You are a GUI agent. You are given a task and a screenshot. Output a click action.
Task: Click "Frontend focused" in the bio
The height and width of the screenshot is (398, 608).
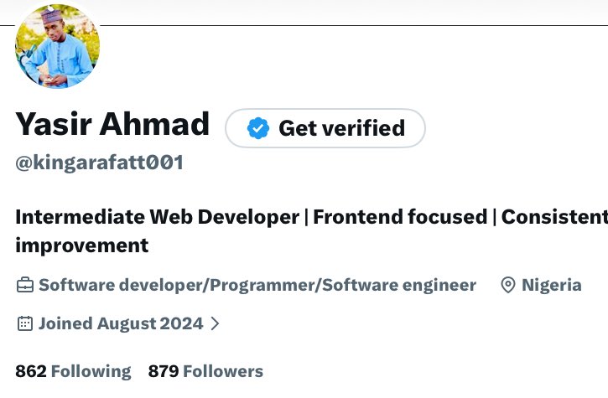click(400, 217)
